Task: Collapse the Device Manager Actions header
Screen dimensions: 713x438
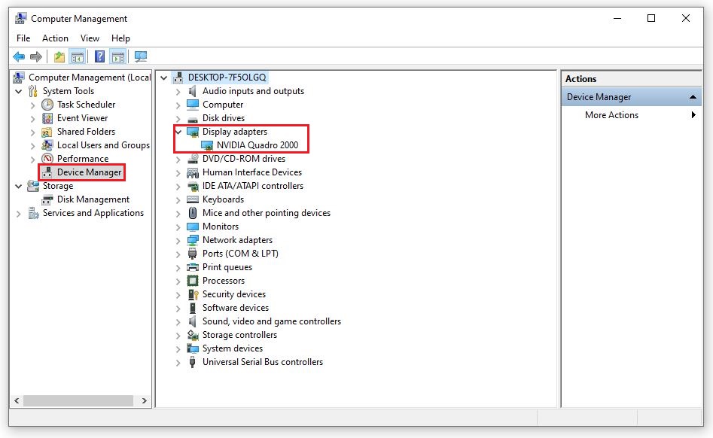Action: tap(693, 96)
